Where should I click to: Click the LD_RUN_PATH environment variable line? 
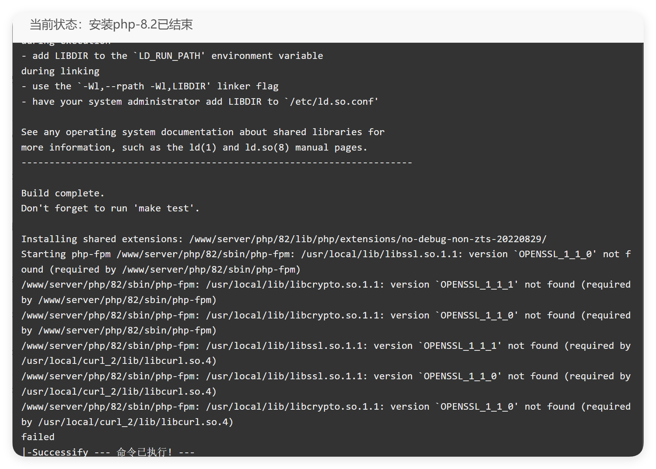coord(172,56)
